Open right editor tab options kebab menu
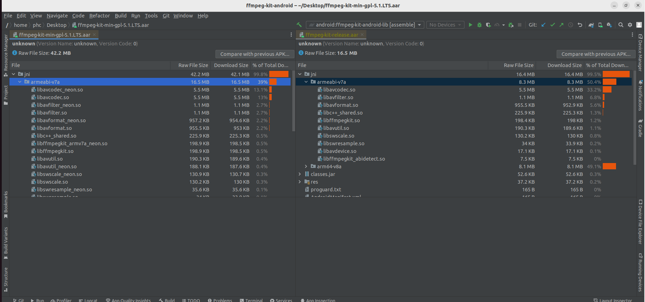 click(x=632, y=35)
